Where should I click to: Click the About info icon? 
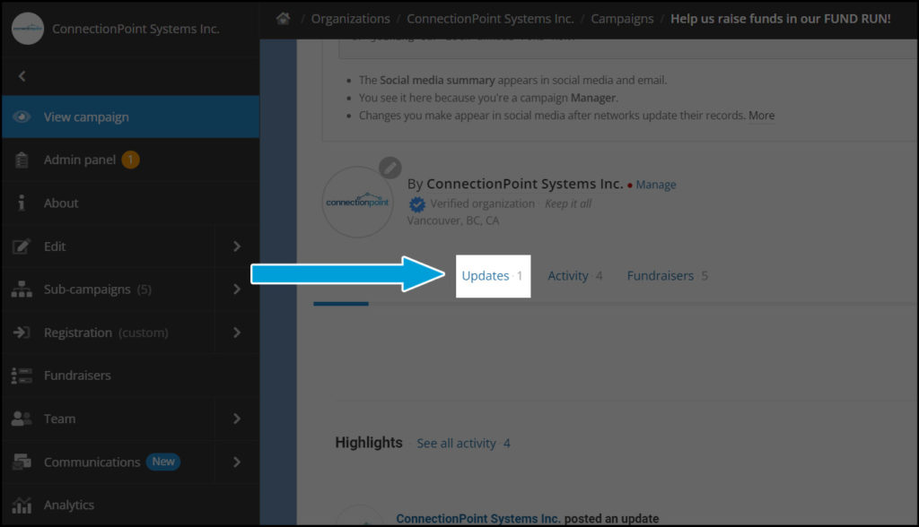click(x=22, y=203)
